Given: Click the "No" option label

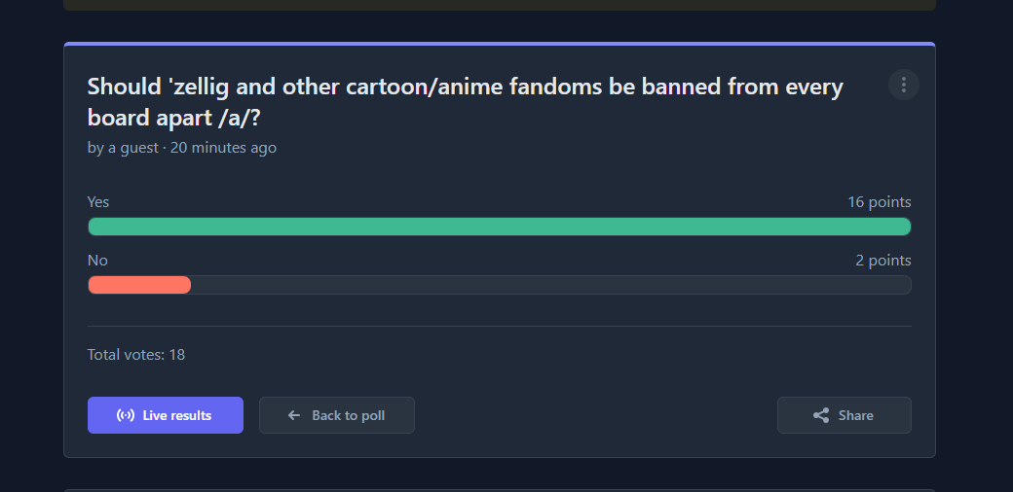Looking at the screenshot, I should pyautogui.click(x=97, y=261).
